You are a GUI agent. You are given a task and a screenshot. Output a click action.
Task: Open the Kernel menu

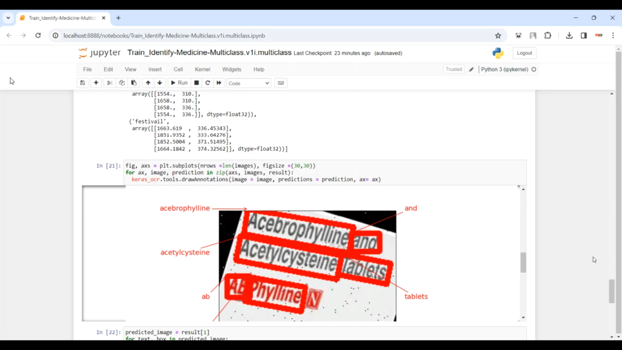point(202,69)
